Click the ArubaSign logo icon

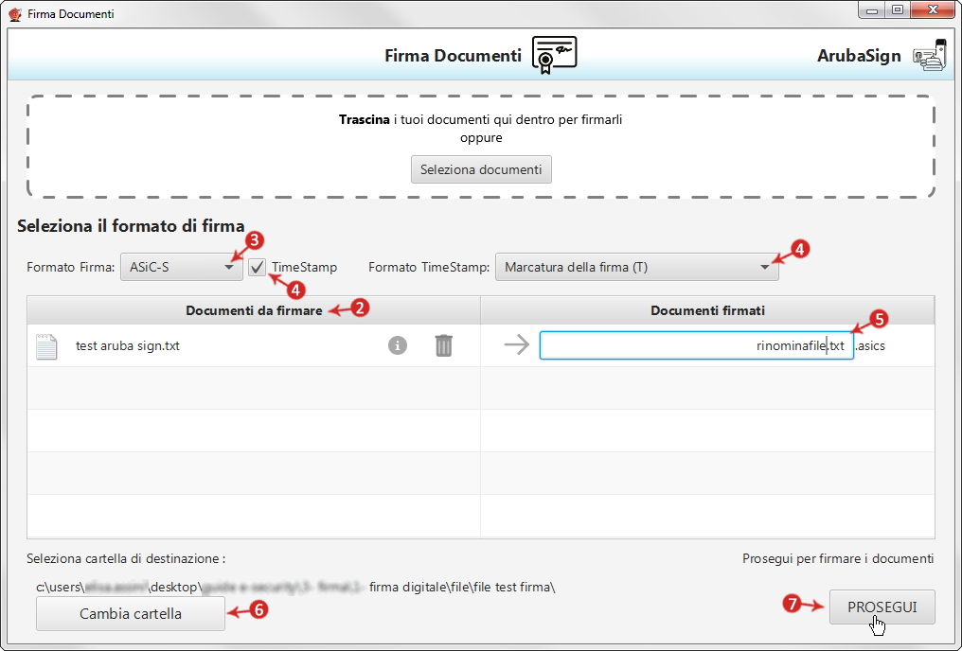tap(930, 55)
